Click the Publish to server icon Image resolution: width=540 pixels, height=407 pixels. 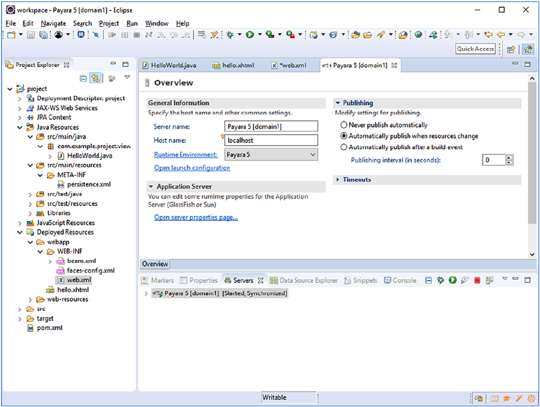(489, 280)
